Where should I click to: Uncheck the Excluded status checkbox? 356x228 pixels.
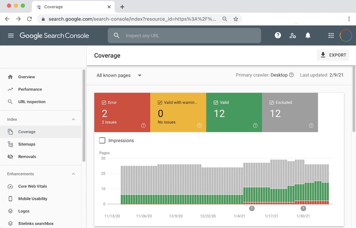tap(272, 103)
